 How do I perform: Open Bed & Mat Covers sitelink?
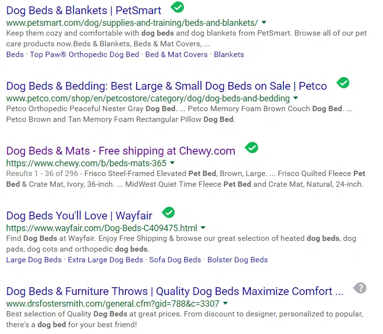point(176,55)
